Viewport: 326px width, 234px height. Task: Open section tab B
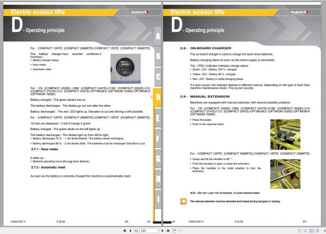click(158, 56)
